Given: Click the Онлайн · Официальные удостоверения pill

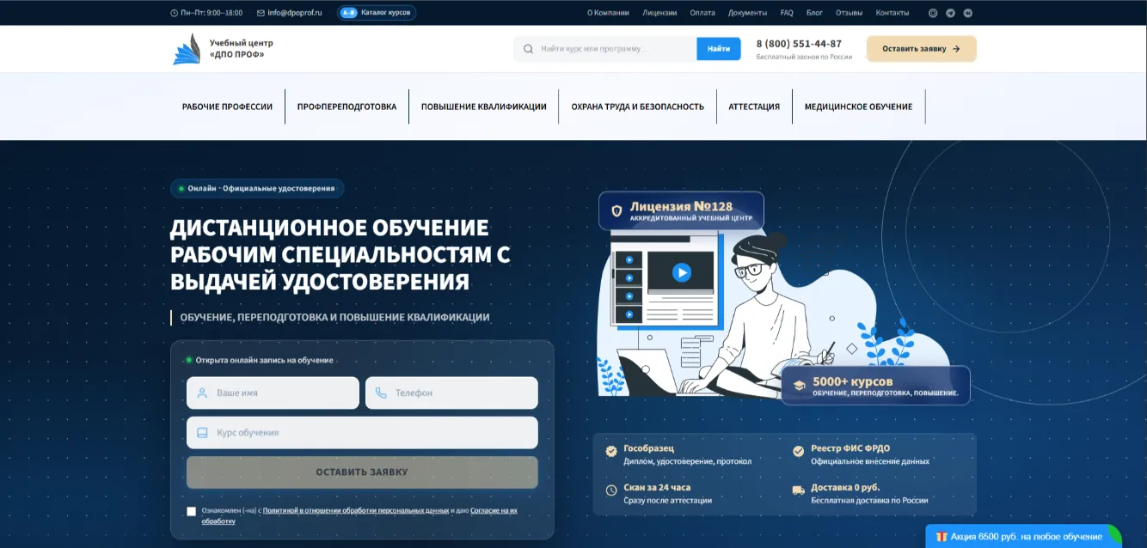Looking at the screenshot, I should [x=257, y=188].
